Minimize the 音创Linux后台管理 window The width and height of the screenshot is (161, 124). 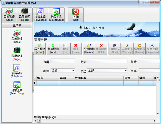[141, 2]
